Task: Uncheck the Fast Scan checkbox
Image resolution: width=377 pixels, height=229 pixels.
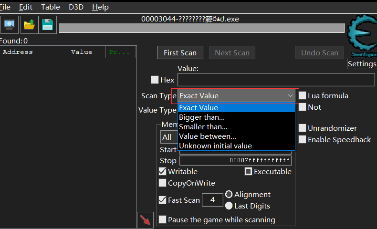Action: tap(163, 200)
